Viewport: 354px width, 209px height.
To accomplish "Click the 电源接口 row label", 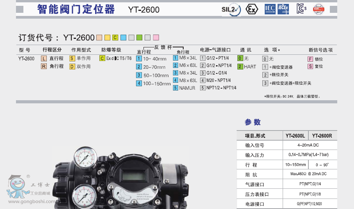I will click(255, 204).
